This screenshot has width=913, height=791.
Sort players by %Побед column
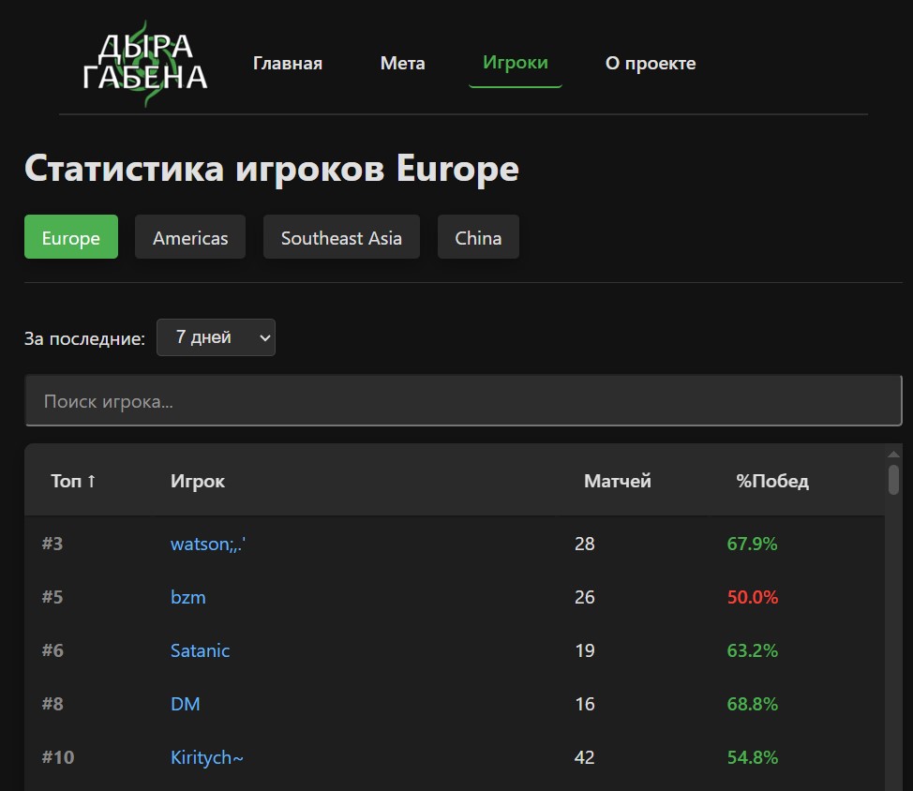(x=771, y=481)
